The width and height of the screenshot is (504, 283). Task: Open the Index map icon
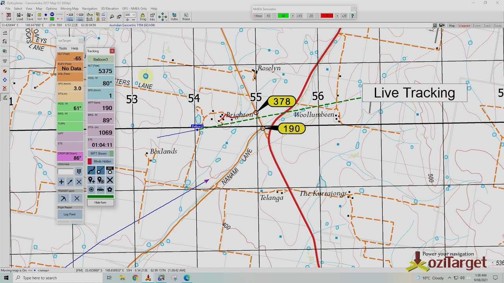coord(174,17)
